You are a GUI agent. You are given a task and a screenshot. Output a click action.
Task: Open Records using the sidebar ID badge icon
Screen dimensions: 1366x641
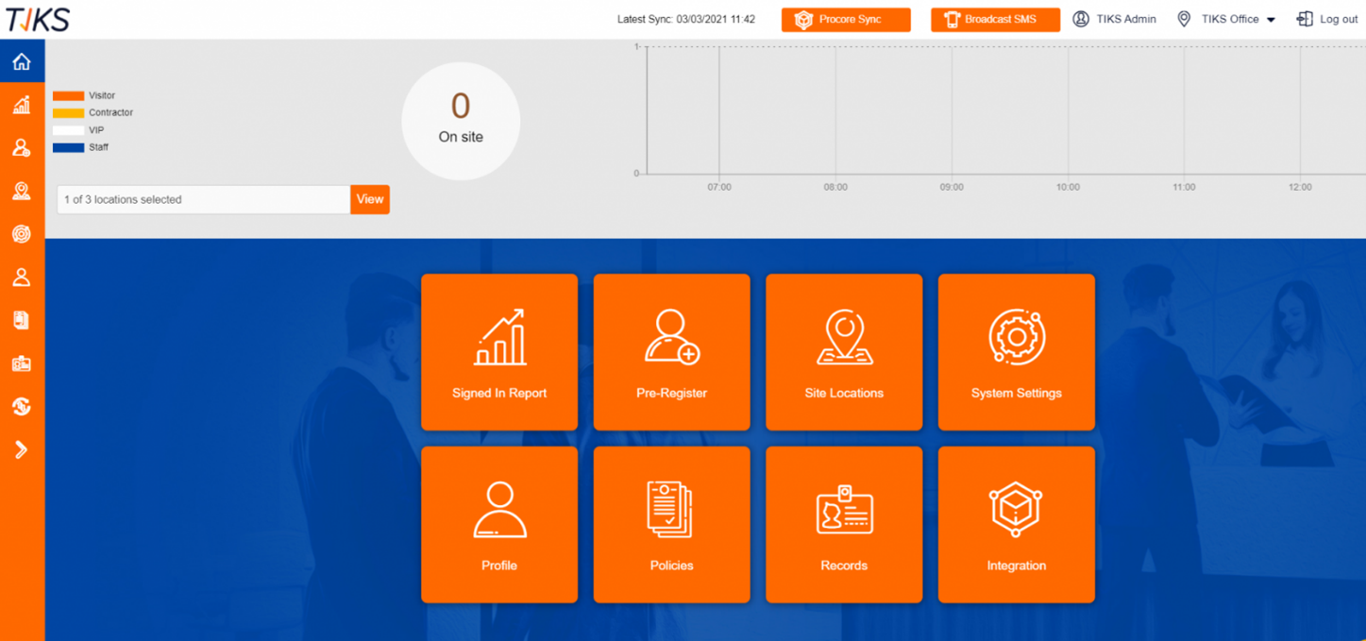tap(21, 363)
